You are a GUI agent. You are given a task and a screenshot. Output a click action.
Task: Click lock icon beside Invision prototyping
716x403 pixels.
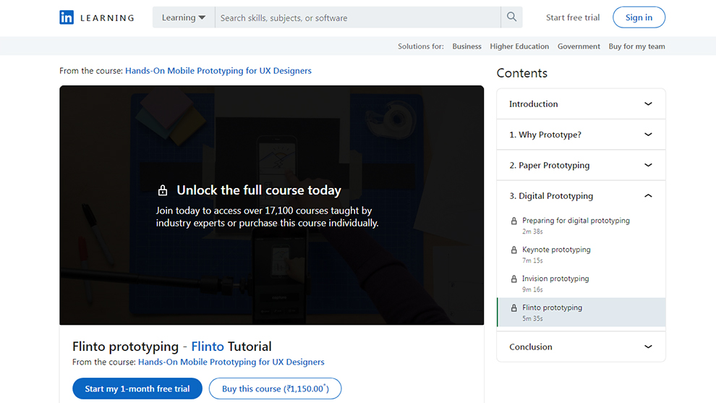coord(513,279)
